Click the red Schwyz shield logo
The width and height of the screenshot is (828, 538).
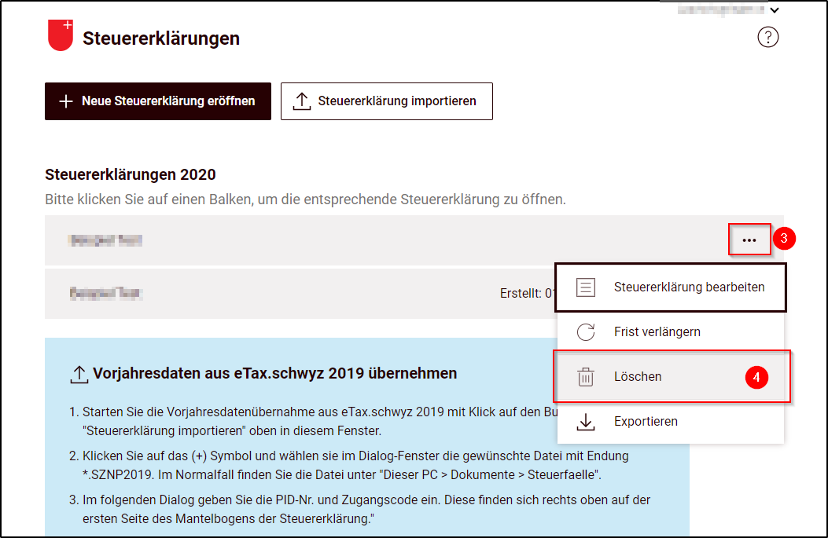pos(61,35)
